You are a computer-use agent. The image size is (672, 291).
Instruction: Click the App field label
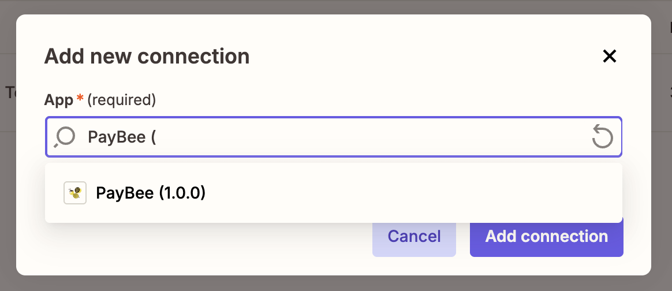coord(58,100)
